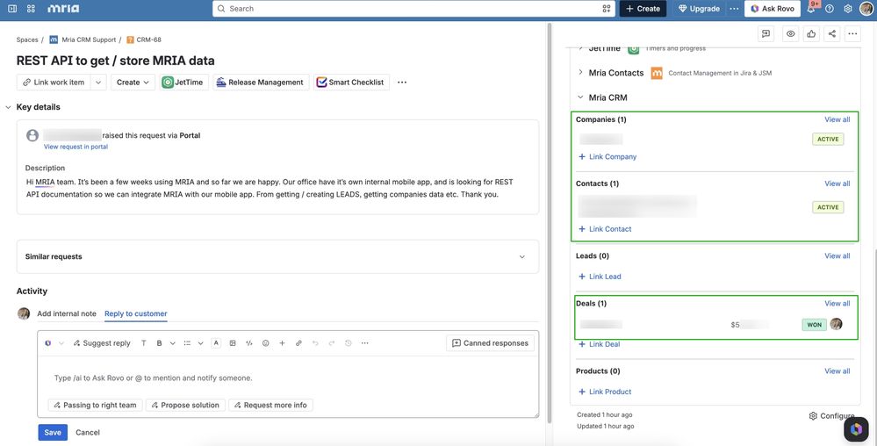
Task: Click the Rovo AI icon in editor toolbar
Action: tap(48, 343)
